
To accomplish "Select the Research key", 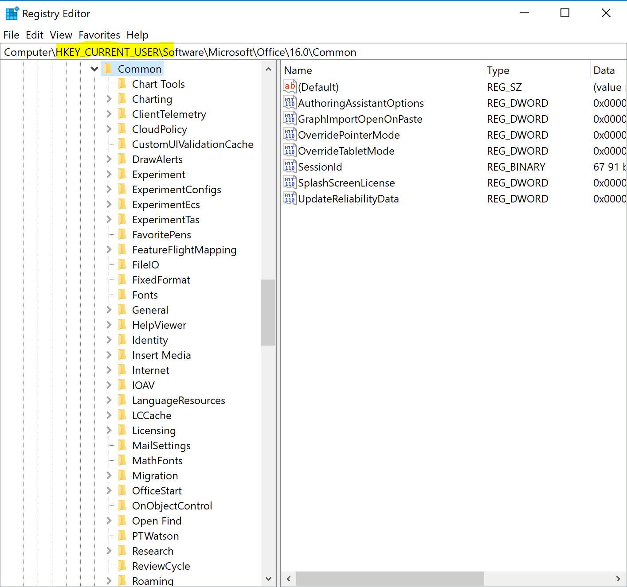I will pos(153,551).
